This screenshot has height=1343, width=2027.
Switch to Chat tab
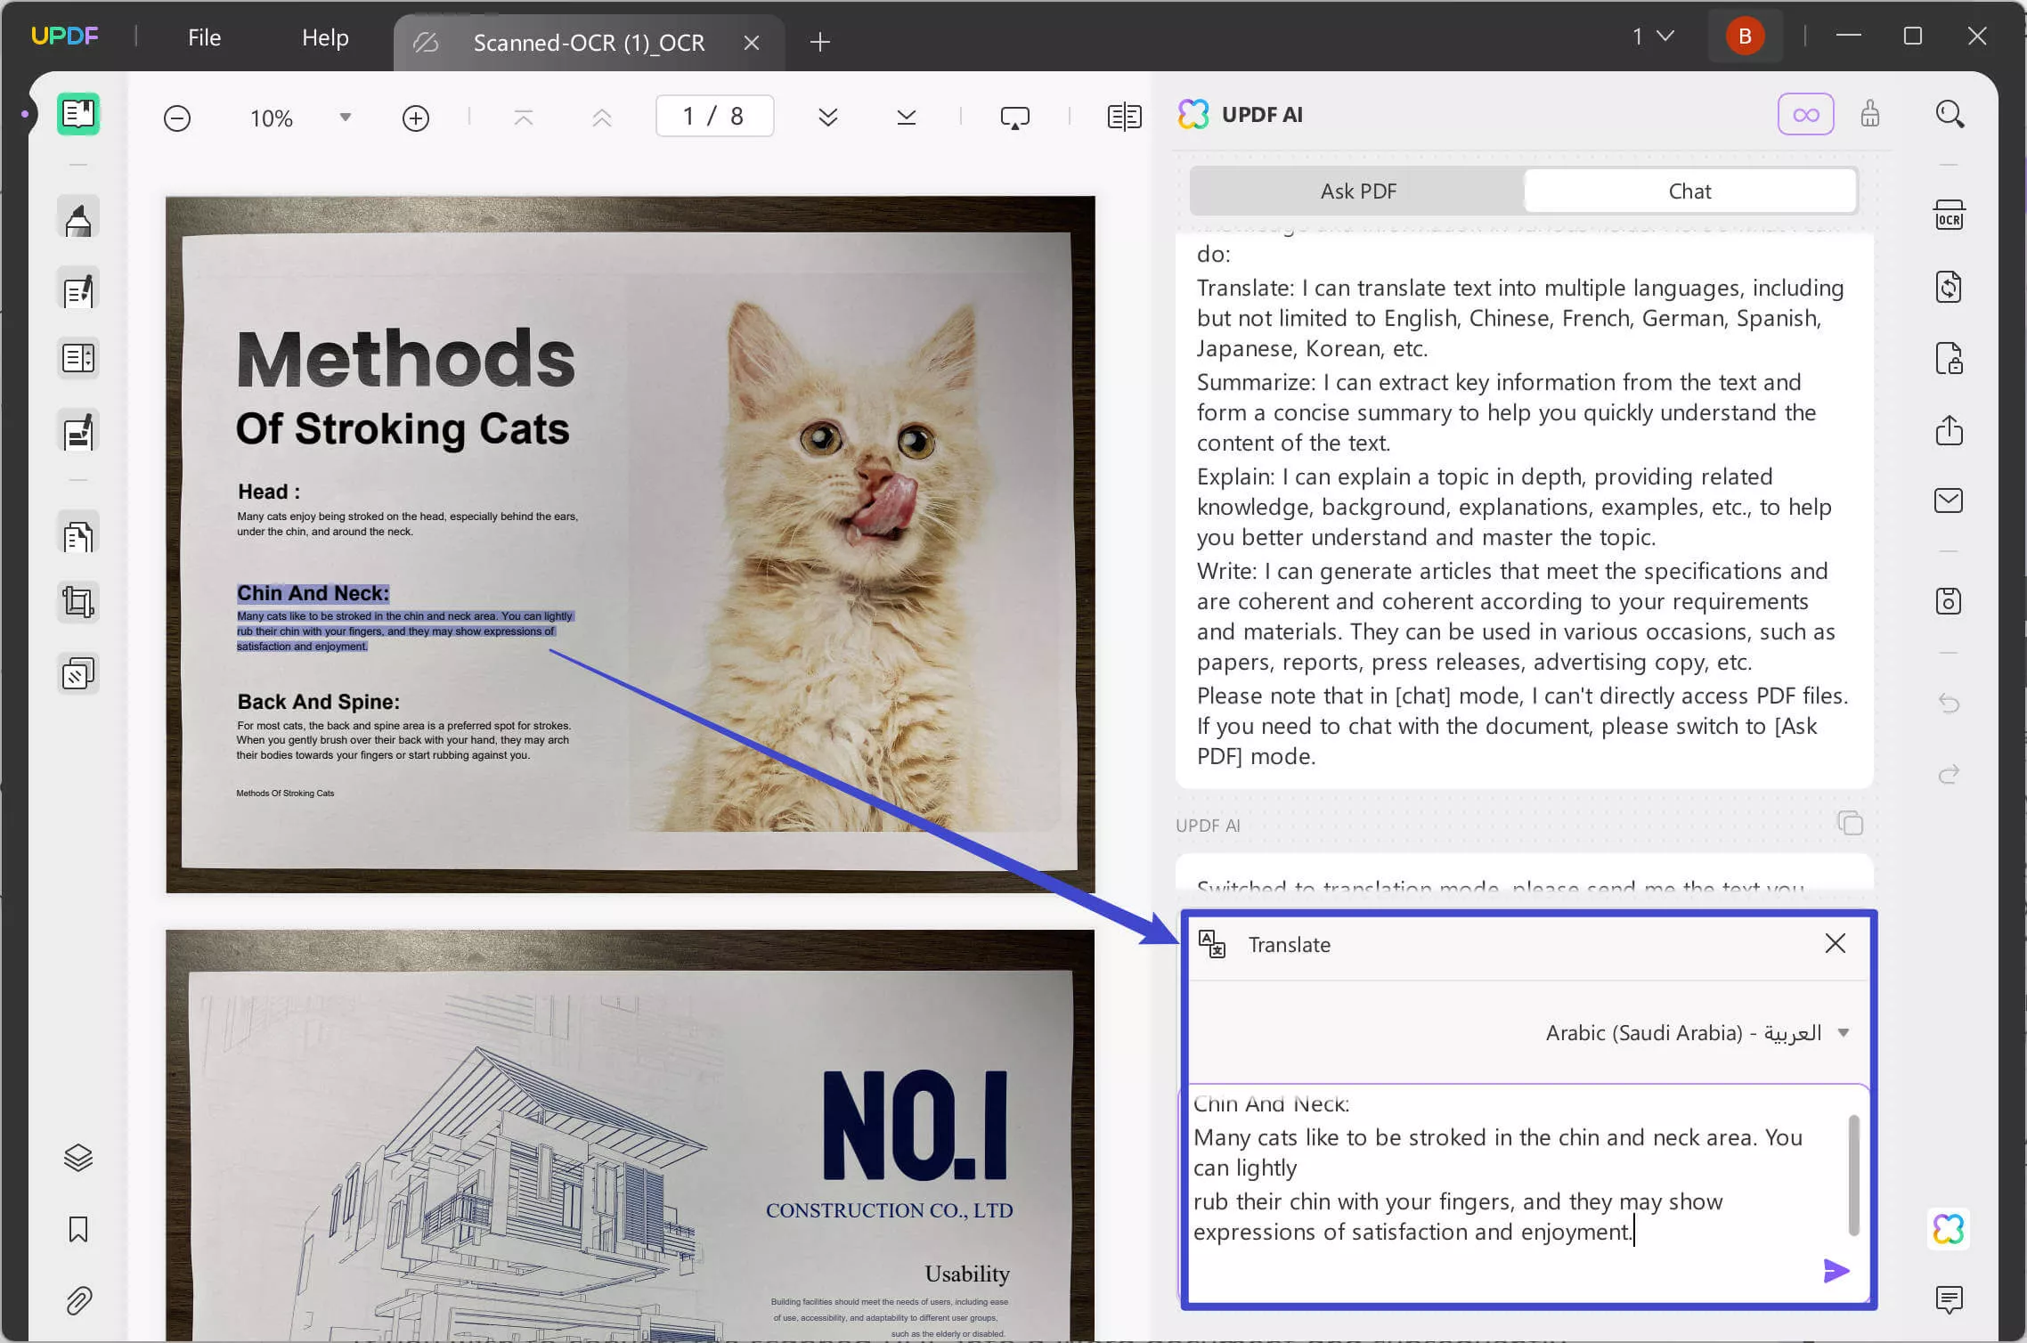(x=1690, y=191)
